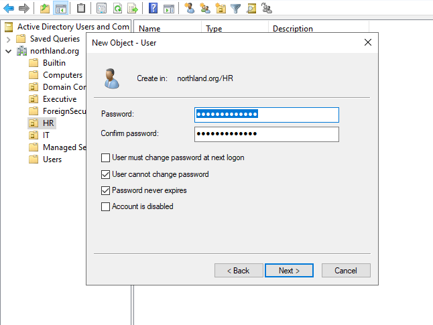
Task: Click the Up one level folder icon
Action: coord(45,9)
